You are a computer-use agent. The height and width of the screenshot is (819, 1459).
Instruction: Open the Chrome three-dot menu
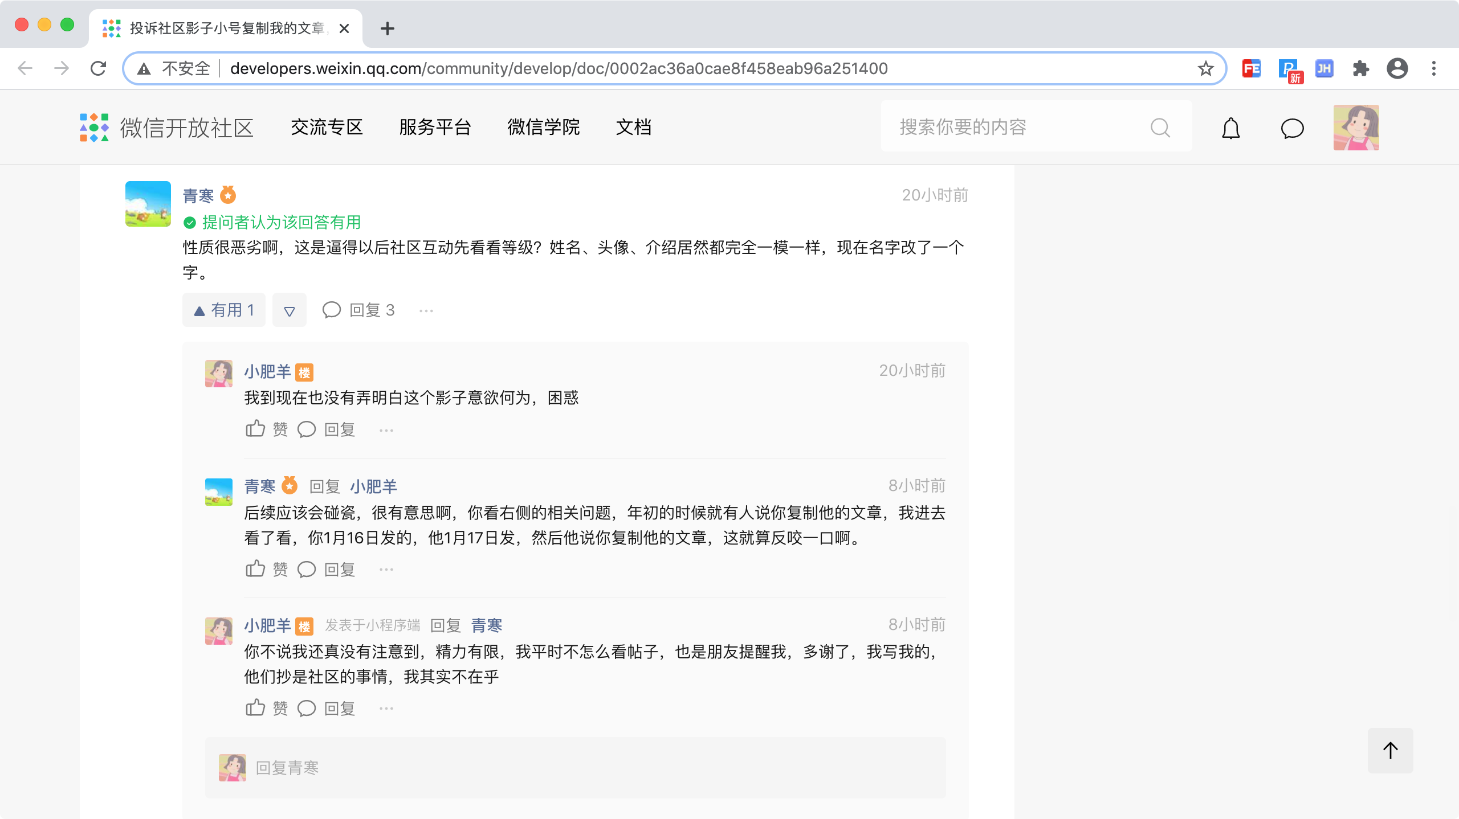point(1434,69)
